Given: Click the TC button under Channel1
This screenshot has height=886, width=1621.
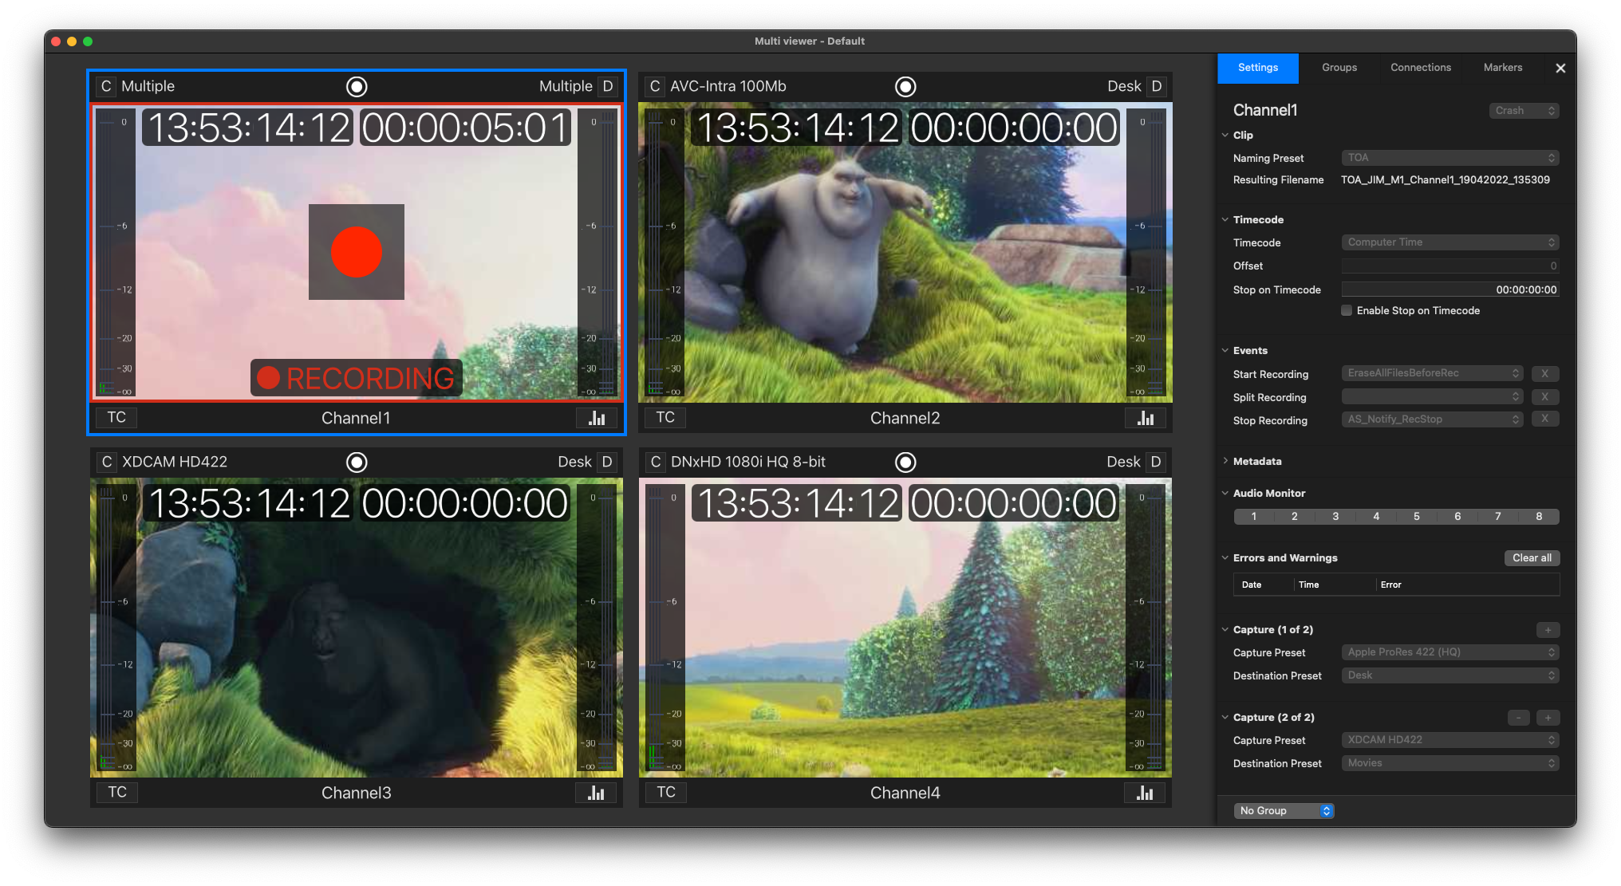Looking at the screenshot, I should pos(116,417).
